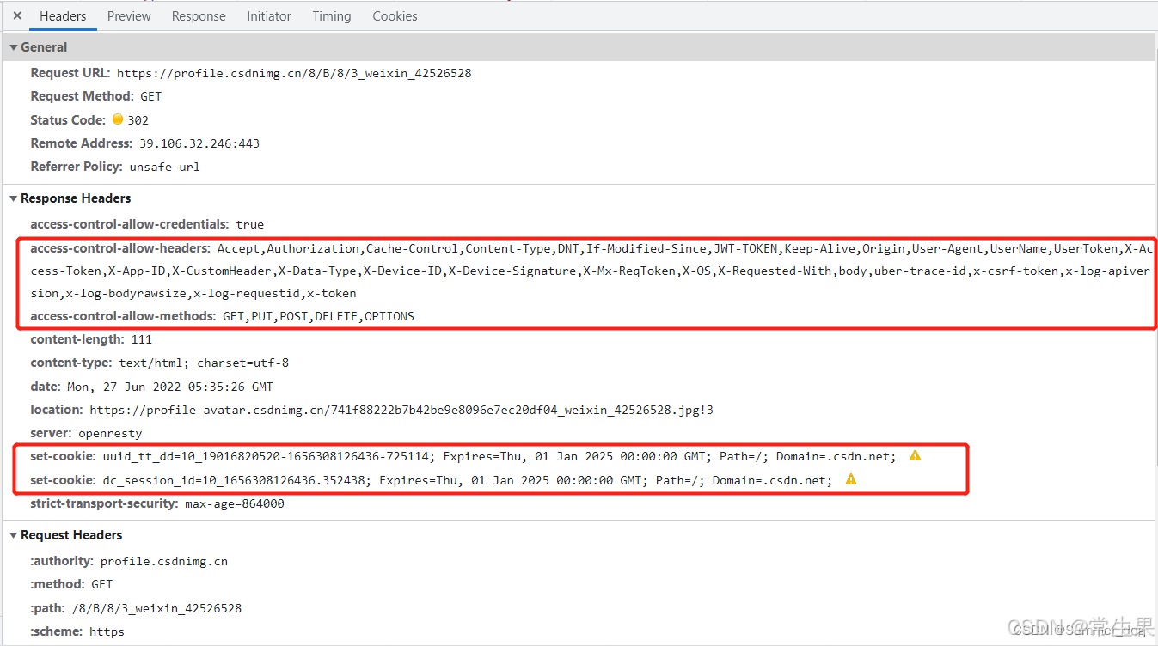Select :authority value profile.csdnimg.cn

pyautogui.click(x=164, y=561)
